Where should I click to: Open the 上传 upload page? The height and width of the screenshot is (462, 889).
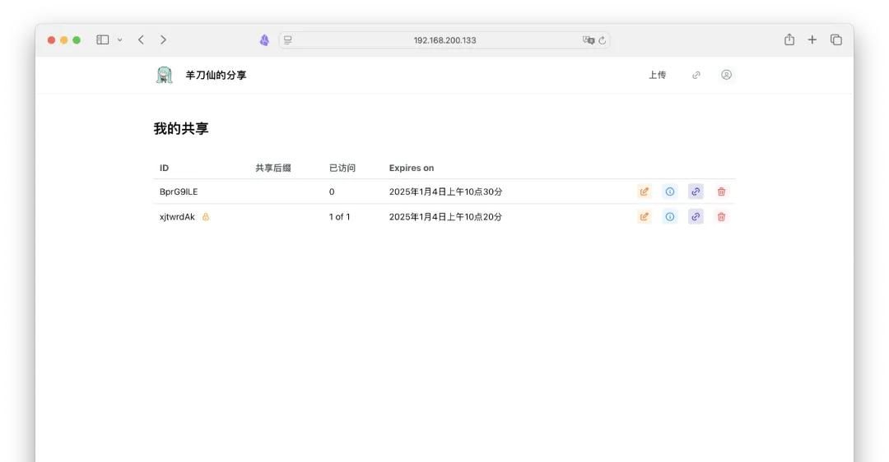pos(657,75)
